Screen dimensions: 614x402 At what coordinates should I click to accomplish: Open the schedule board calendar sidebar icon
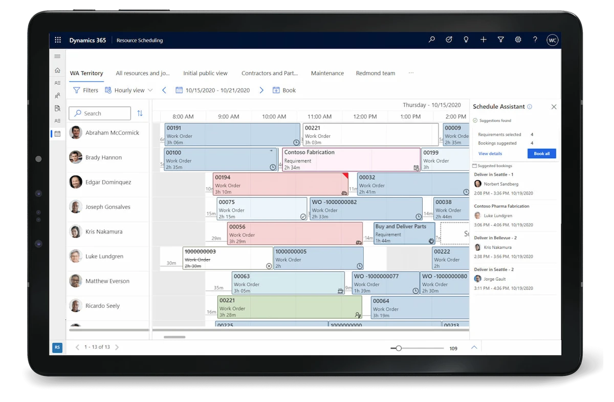[57, 134]
